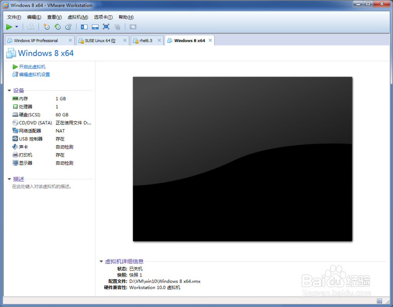Close the rhel6.5 tab
Viewport: 393px width, 307px height.
point(159,40)
